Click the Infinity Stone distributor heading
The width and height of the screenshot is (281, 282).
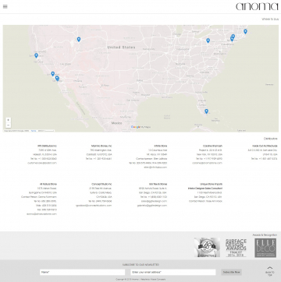(x=161, y=146)
